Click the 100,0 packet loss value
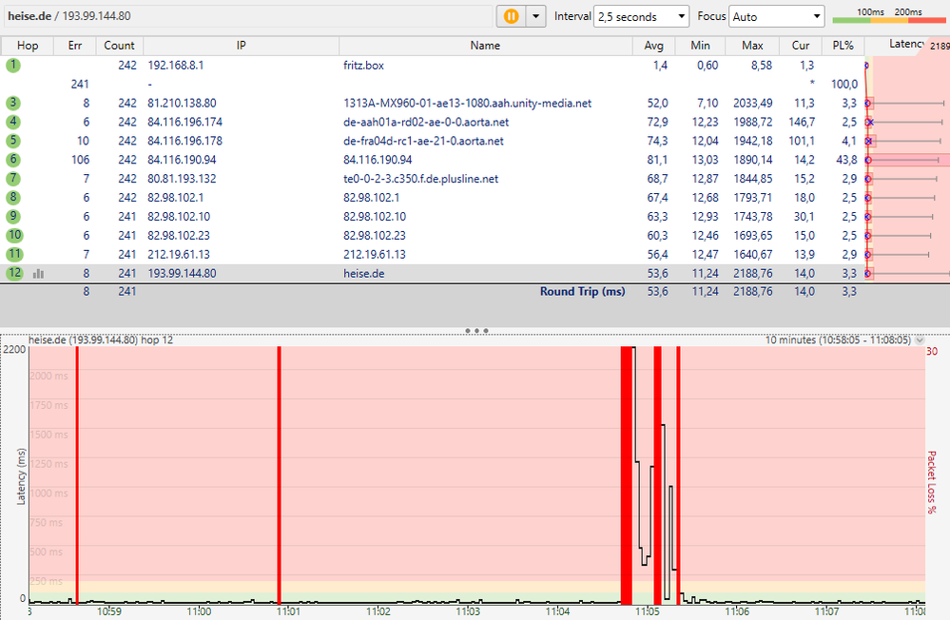 (844, 85)
